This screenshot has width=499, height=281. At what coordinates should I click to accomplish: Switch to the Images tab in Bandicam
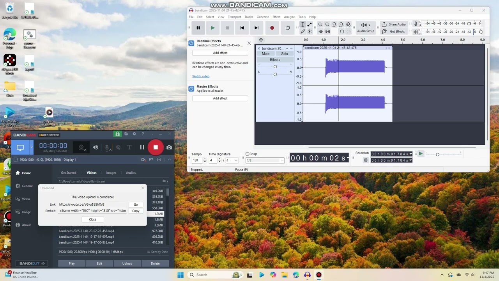[x=111, y=173]
